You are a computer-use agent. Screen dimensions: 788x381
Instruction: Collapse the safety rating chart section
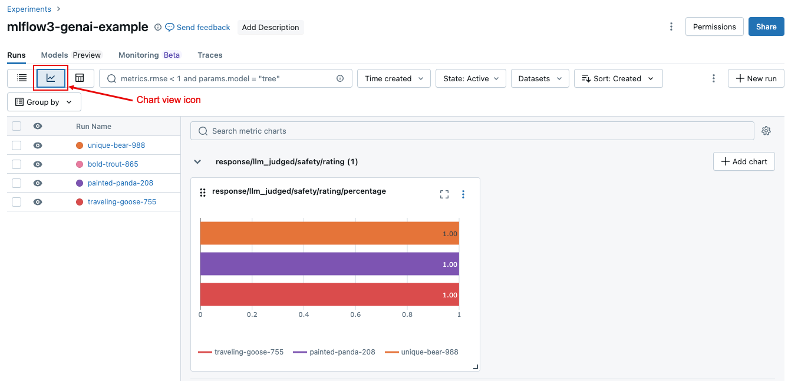197,161
